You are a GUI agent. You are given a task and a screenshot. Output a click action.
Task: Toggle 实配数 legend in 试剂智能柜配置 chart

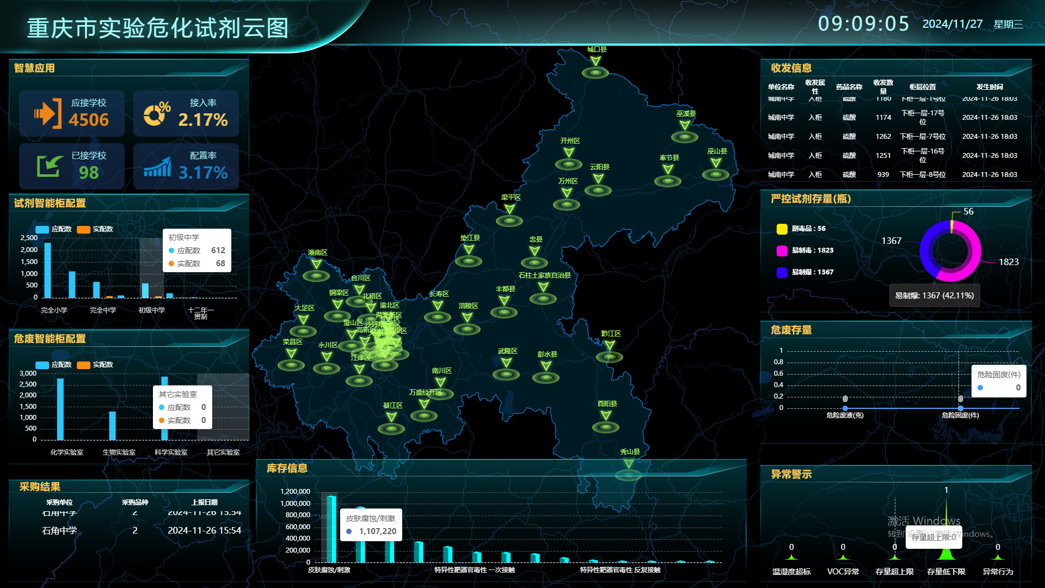(95, 229)
